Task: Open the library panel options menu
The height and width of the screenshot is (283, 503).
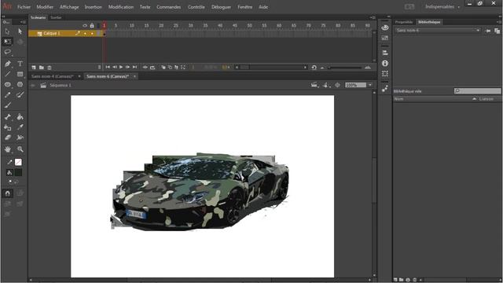Action: click(x=499, y=22)
